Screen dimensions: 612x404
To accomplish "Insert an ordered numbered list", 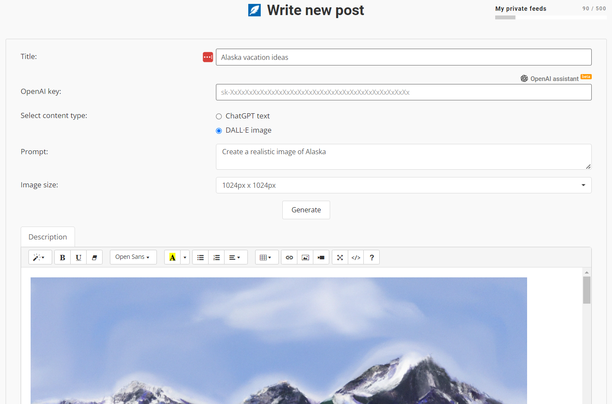I will (x=216, y=257).
